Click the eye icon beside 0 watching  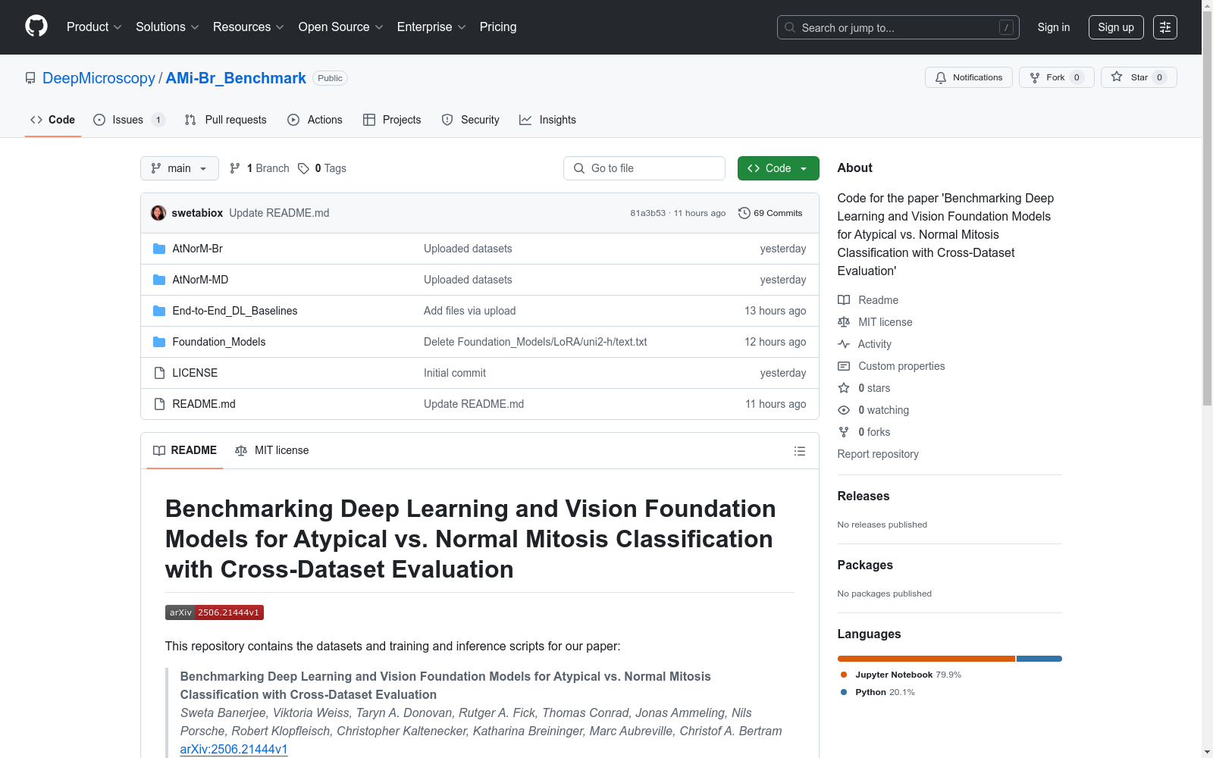pos(844,410)
